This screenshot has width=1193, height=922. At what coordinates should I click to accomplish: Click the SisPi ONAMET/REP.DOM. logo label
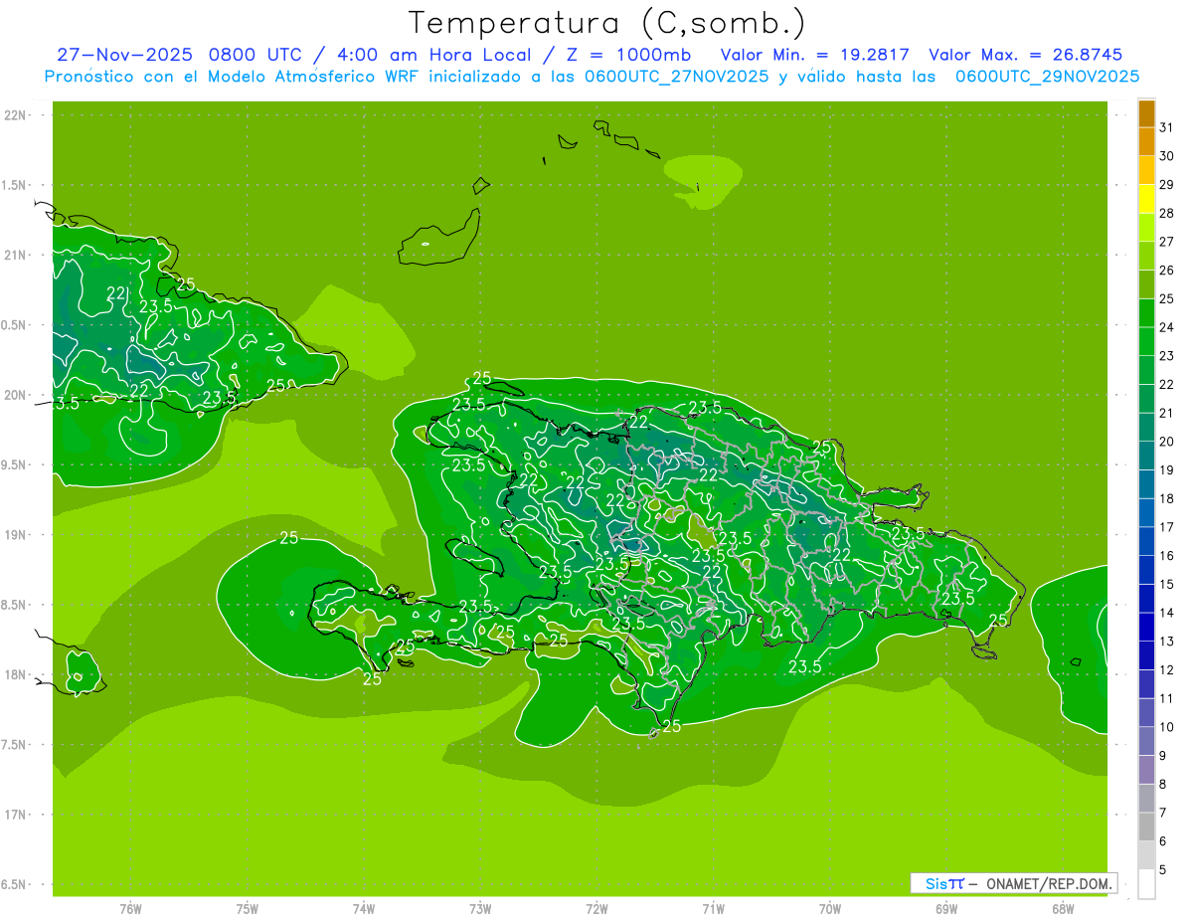pos(1013,883)
